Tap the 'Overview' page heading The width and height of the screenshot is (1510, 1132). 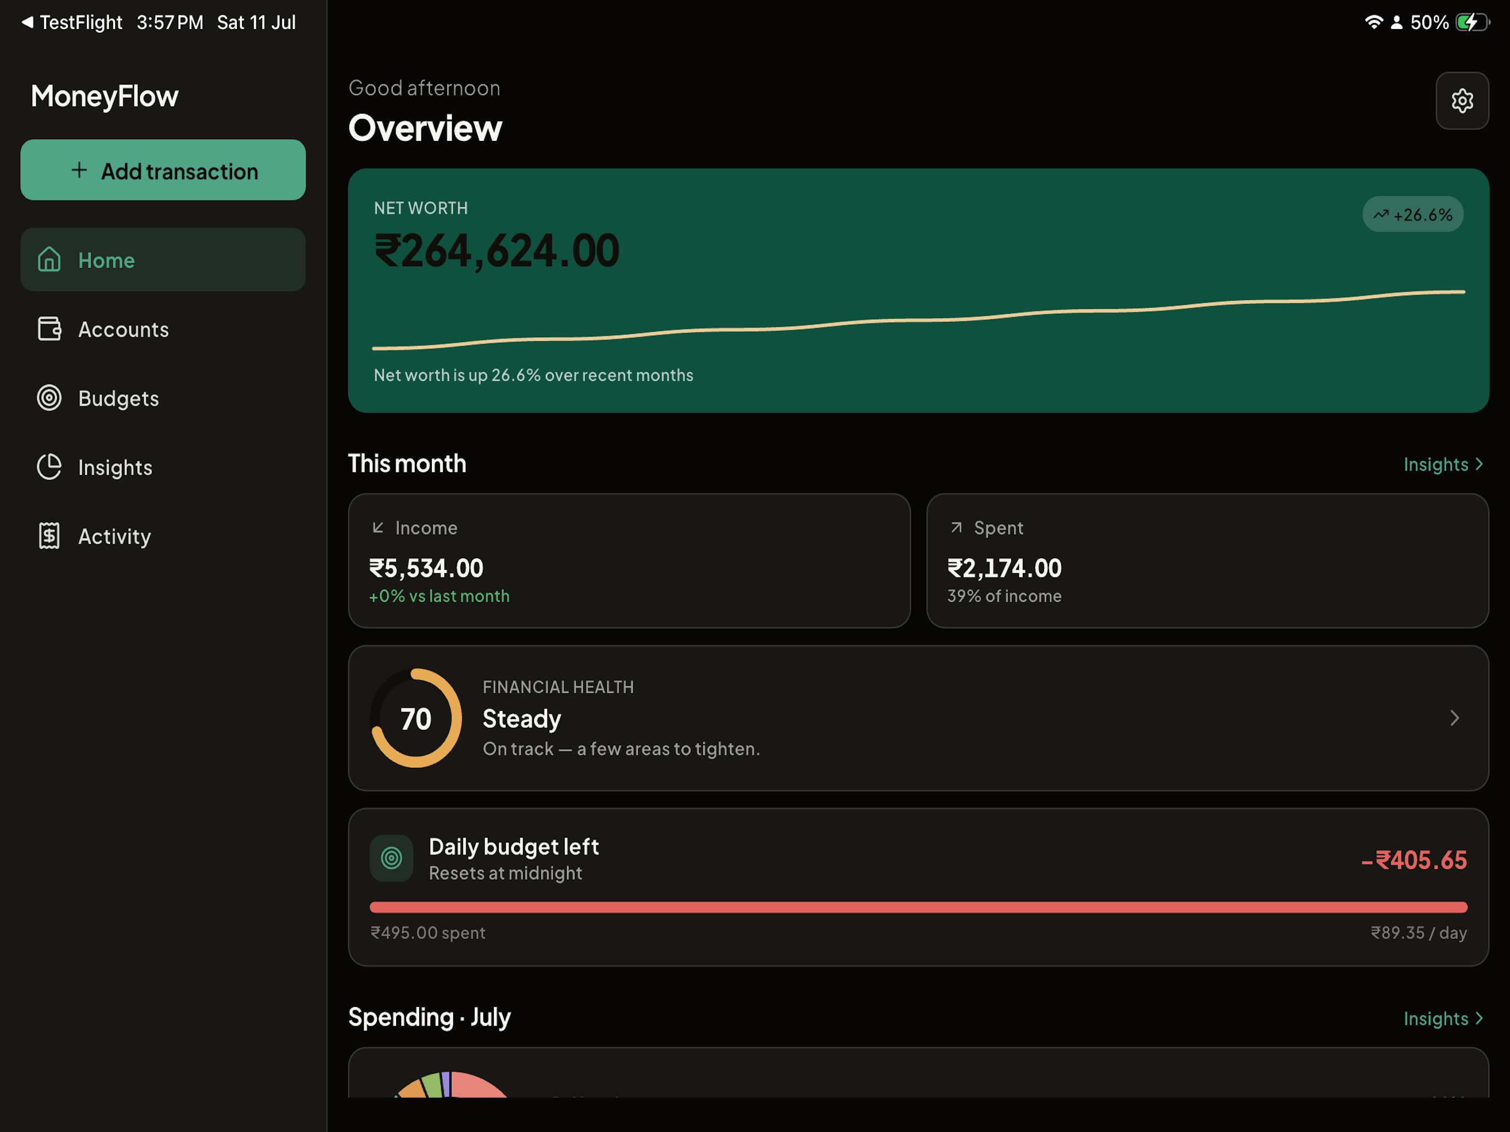click(425, 128)
